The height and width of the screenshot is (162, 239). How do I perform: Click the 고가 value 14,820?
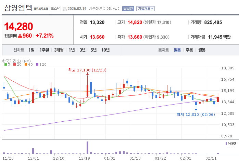[x=135, y=22]
